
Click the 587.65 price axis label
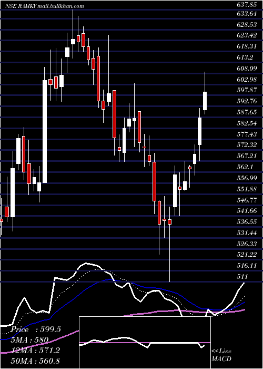[x=247, y=112]
